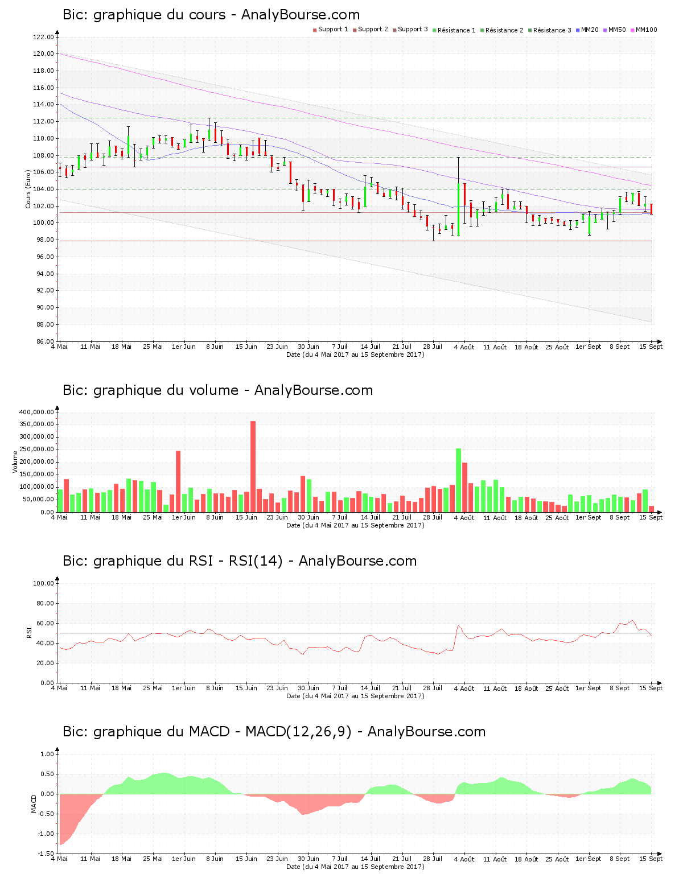This screenshot has height=882, width=683.
Task: Click the RSI chart title 'RSI(14)'
Action: pyautogui.click(x=256, y=561)
